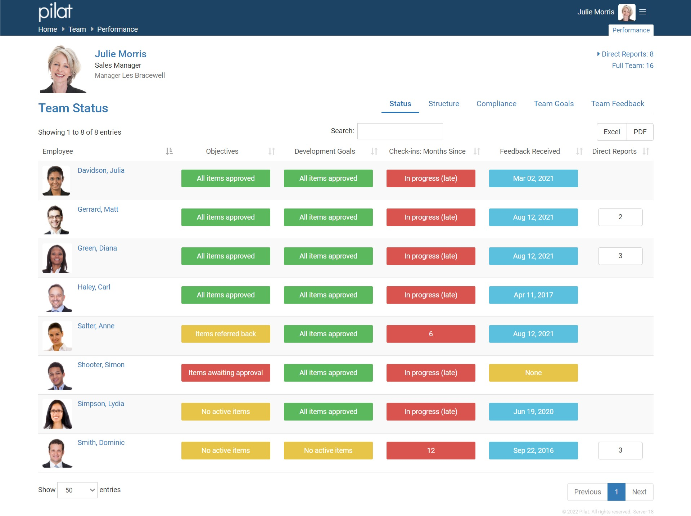
Task: Click Matt Gerrard's photo
Action: coord(56,219)
